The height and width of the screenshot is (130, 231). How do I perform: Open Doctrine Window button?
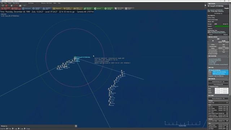[x=218, y=99]
